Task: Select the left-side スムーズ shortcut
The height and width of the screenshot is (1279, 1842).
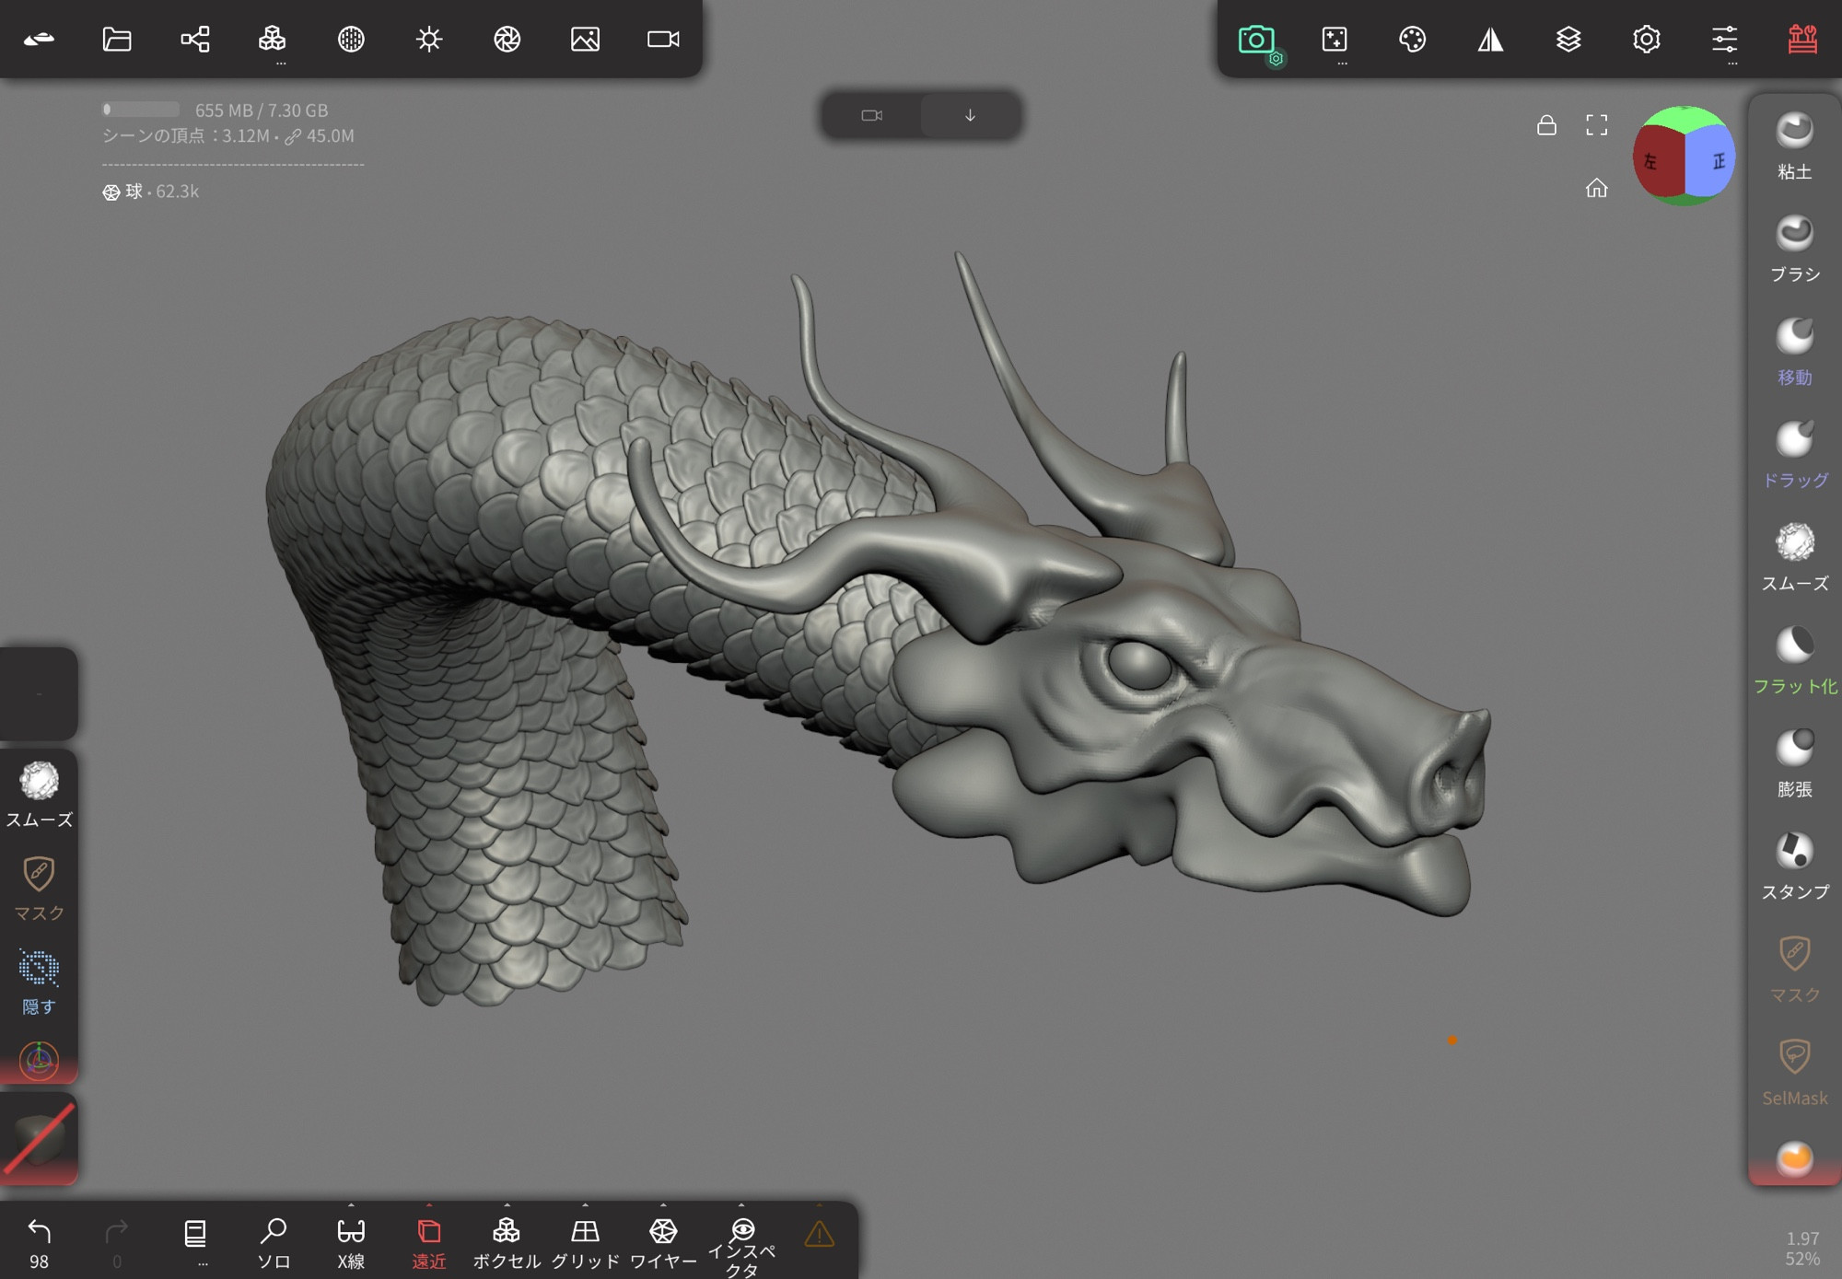Action: pos(39,794)
